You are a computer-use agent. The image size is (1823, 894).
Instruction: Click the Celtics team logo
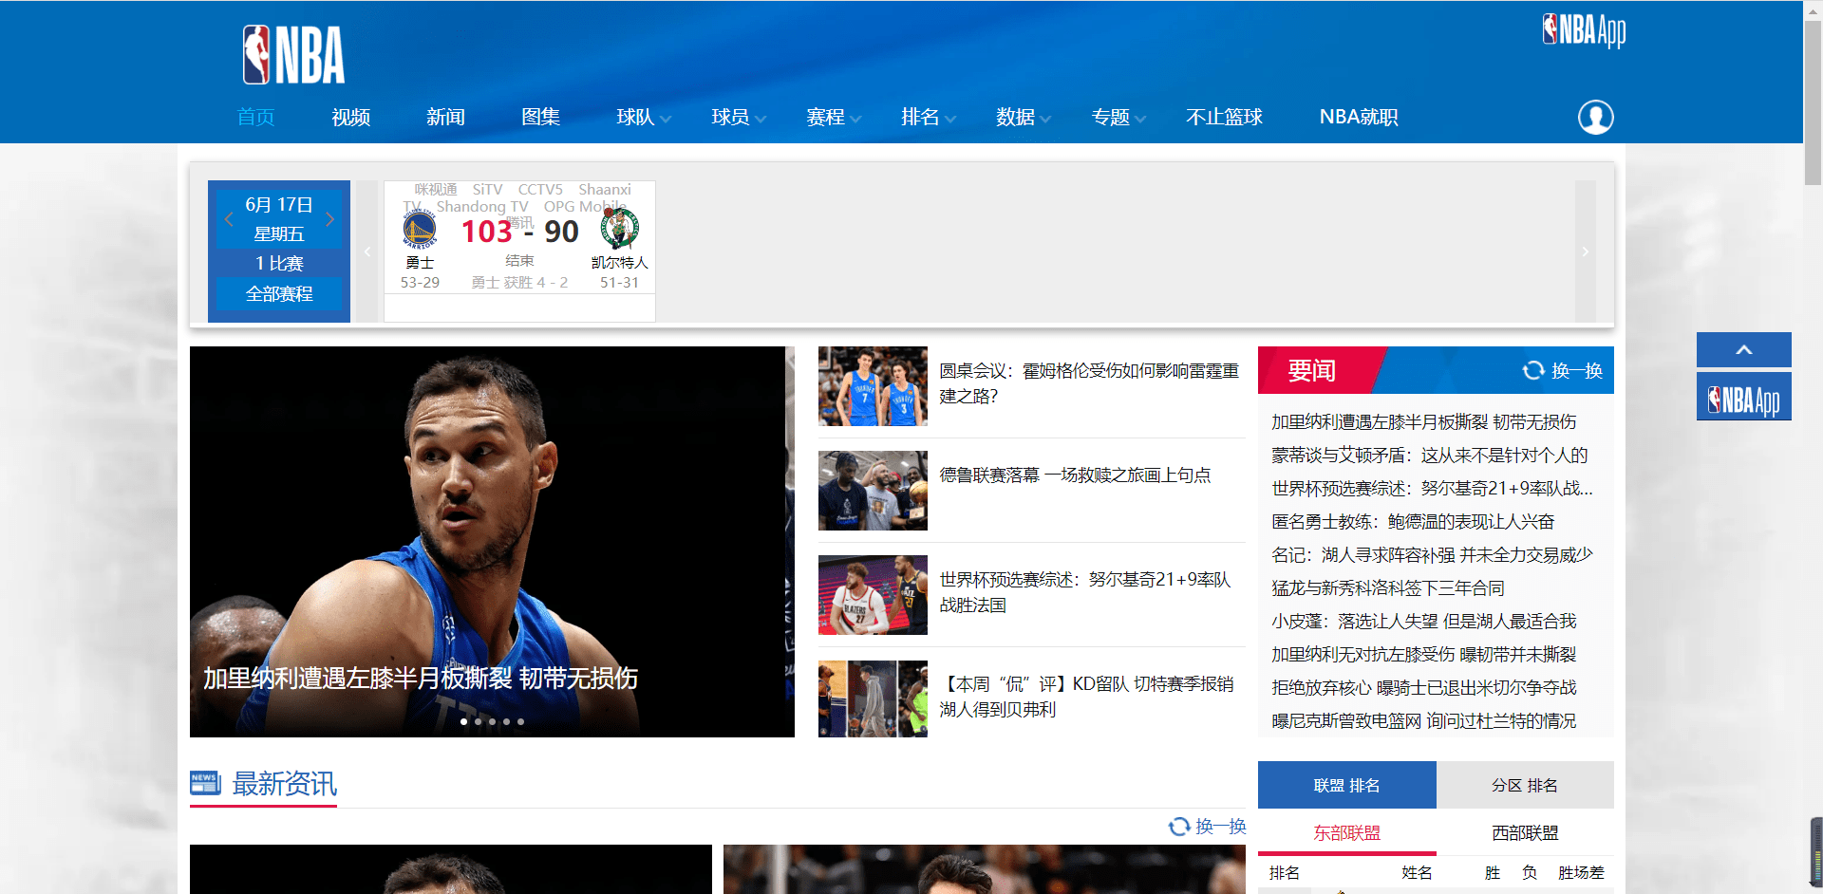click(x=619, y=229)
